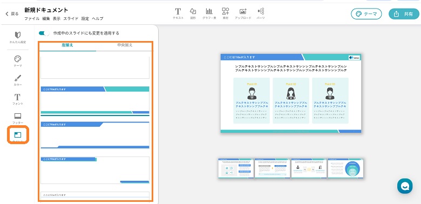Viewport: 421px width, 204px height.
Task: Open the グラフ・表 chart icon
Action: pos(209,13)
